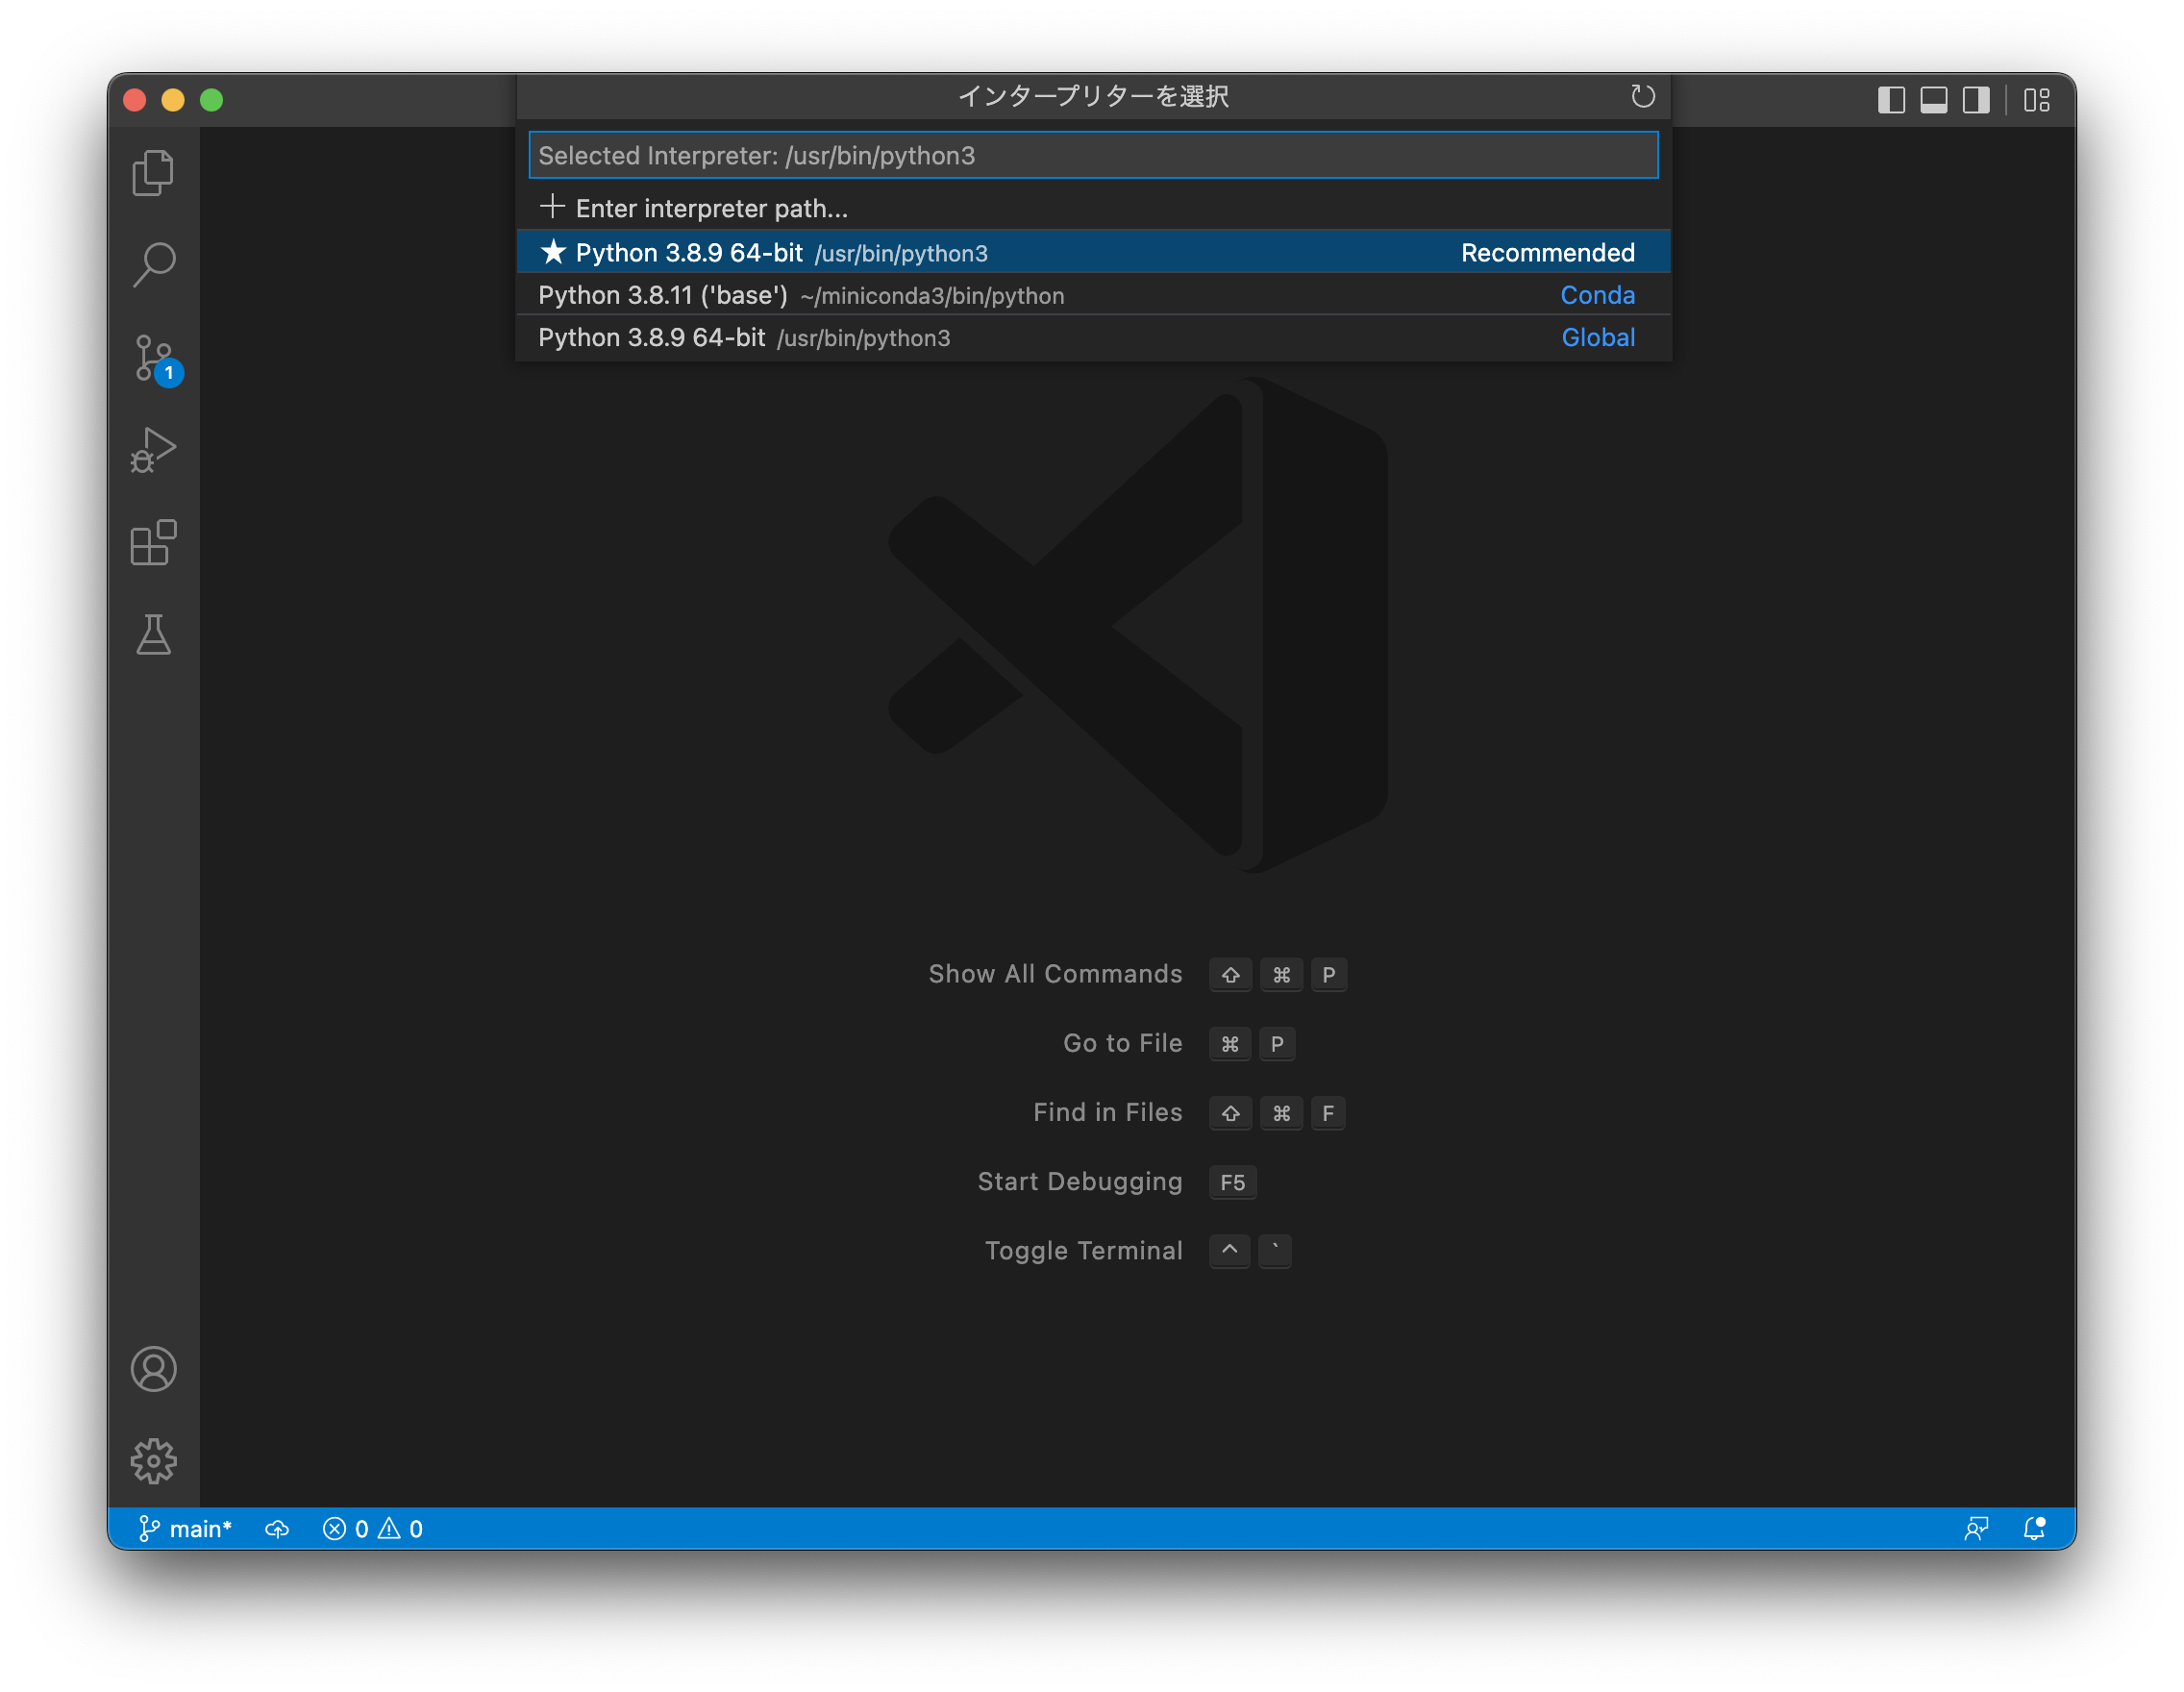Image resolution: width=2184 pixels, height=1692 pixels.
Task: Open the Accounts menu icon
Action: tap(153, 1368)
